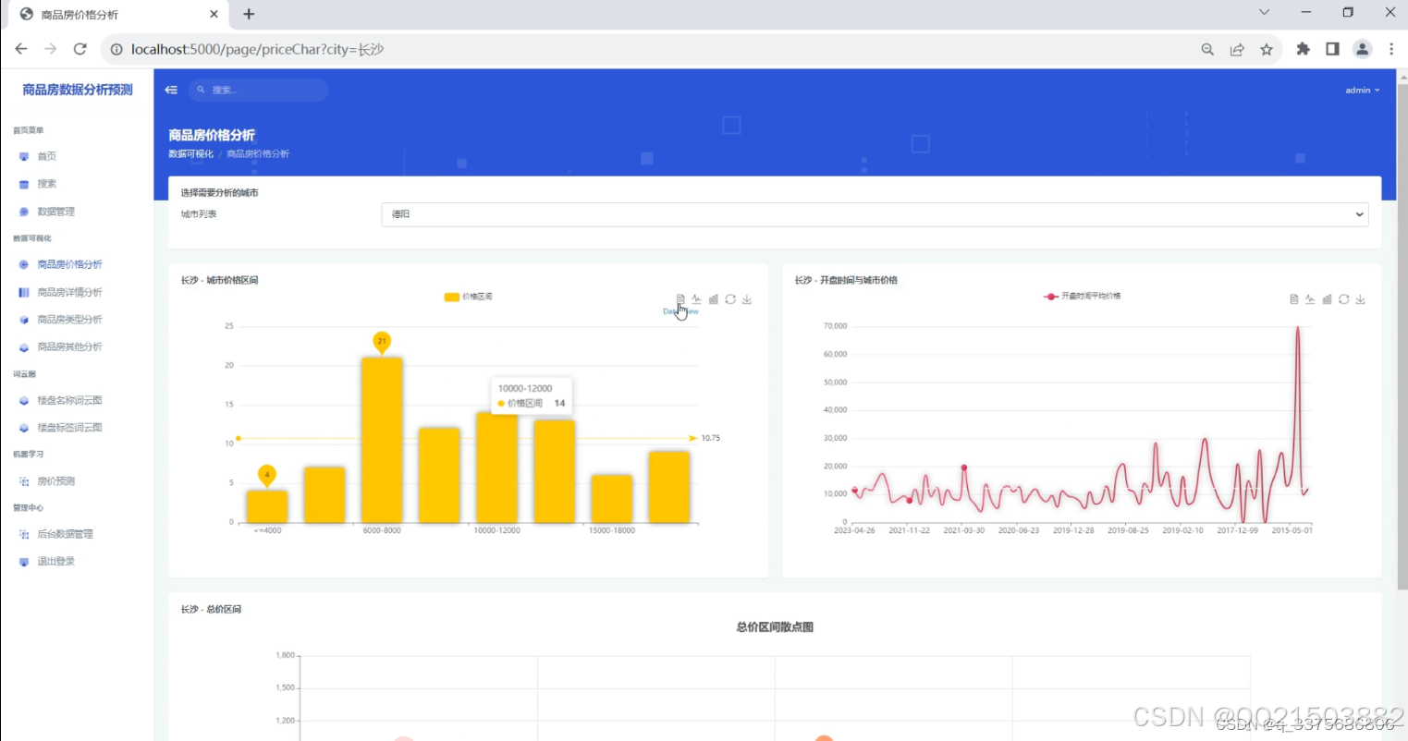The width and height of the screenshot is (1408, 741).
Task: Open Data View of 城市价格区间 chart
Action: (681, 298)
